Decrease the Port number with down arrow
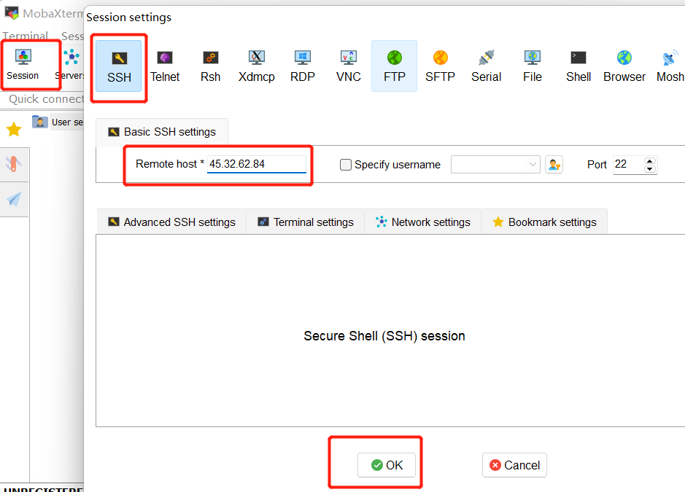 click(x=649, y=169)
